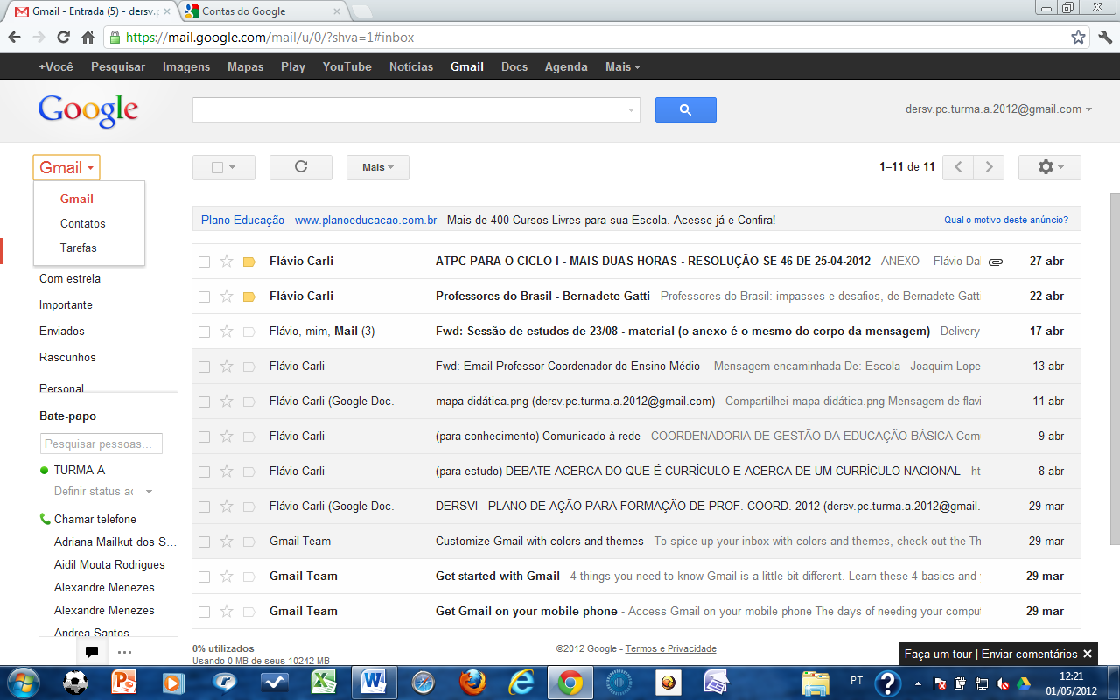
Task: Toggle importance marker on ATPC PARA O CICLO email
Action: (248, 262)
